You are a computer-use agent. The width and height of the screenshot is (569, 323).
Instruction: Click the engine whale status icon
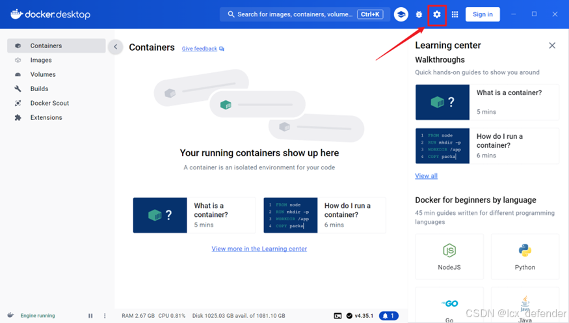[x=10, y=315]
